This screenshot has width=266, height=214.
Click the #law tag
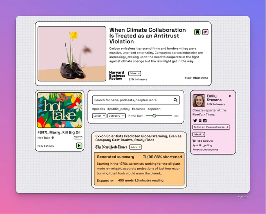188,78
